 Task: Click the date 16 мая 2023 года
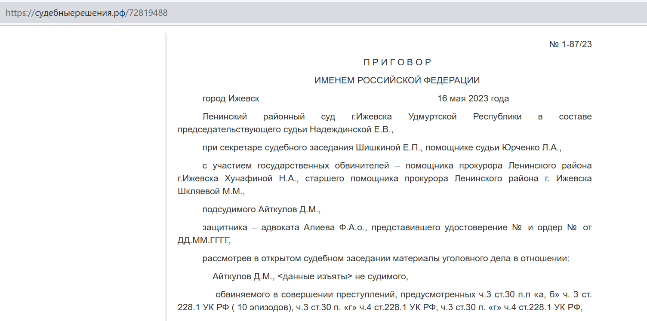(x=473, y=98)
